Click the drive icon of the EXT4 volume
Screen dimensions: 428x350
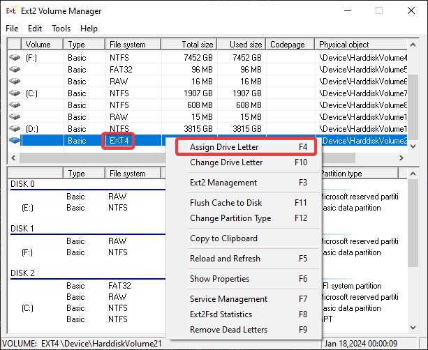coord(15,141)
